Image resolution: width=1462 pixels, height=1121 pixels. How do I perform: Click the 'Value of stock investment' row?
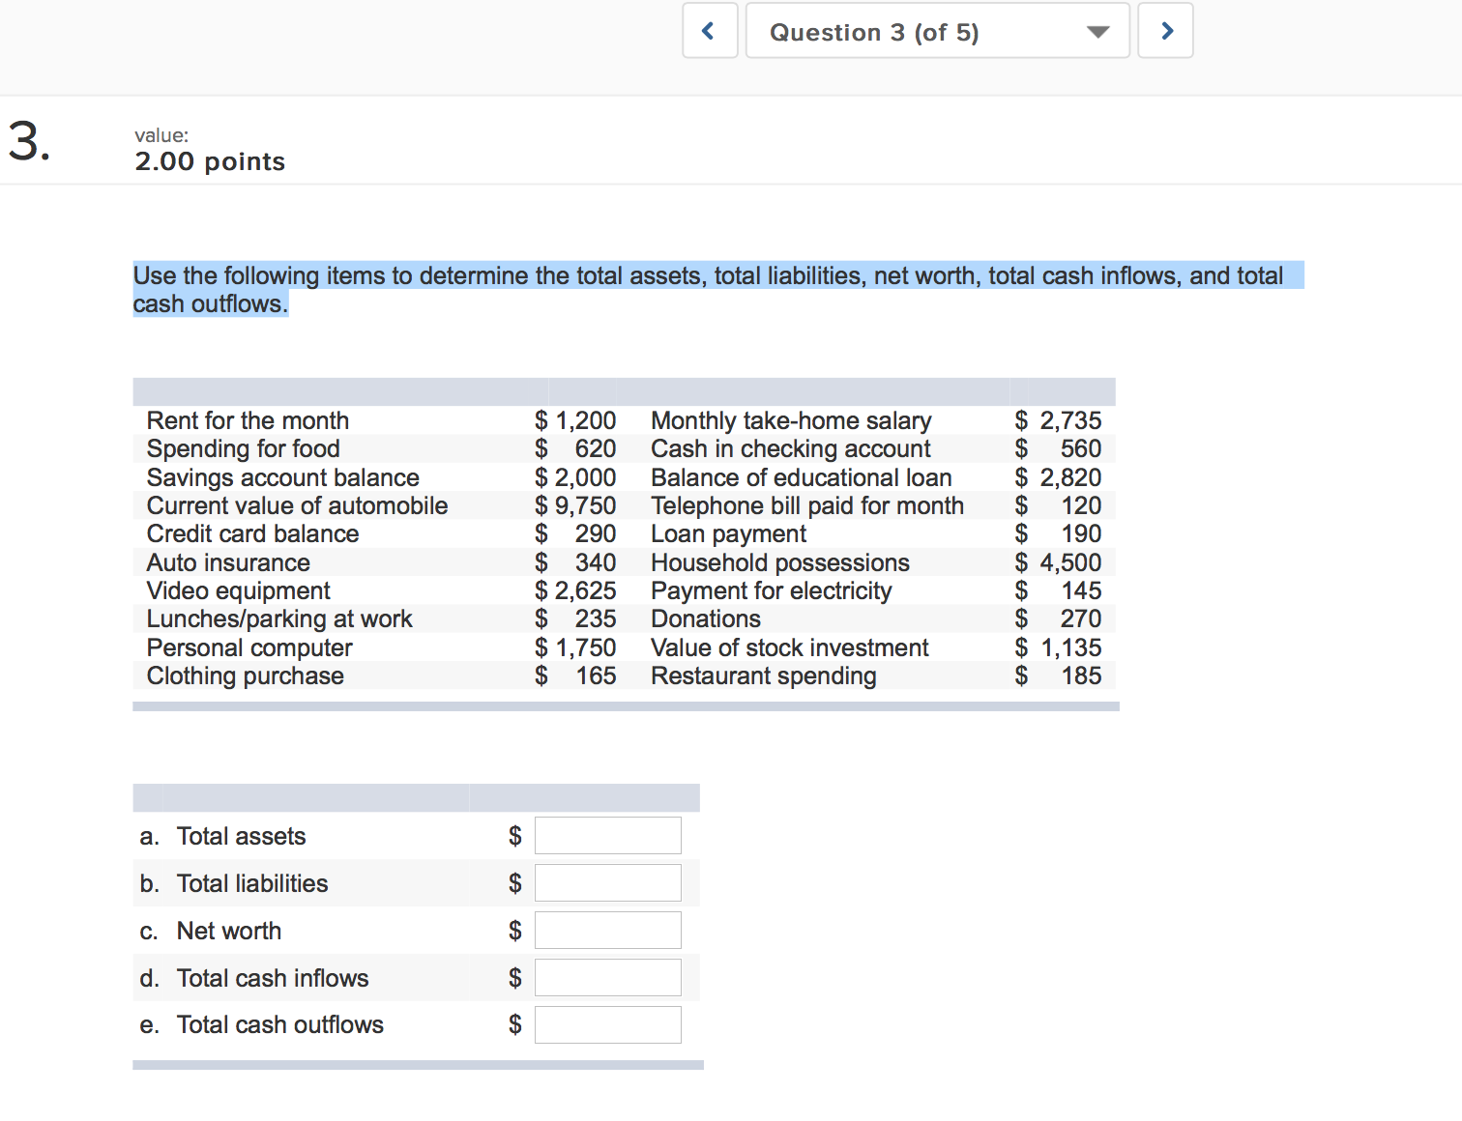point(789,648)
